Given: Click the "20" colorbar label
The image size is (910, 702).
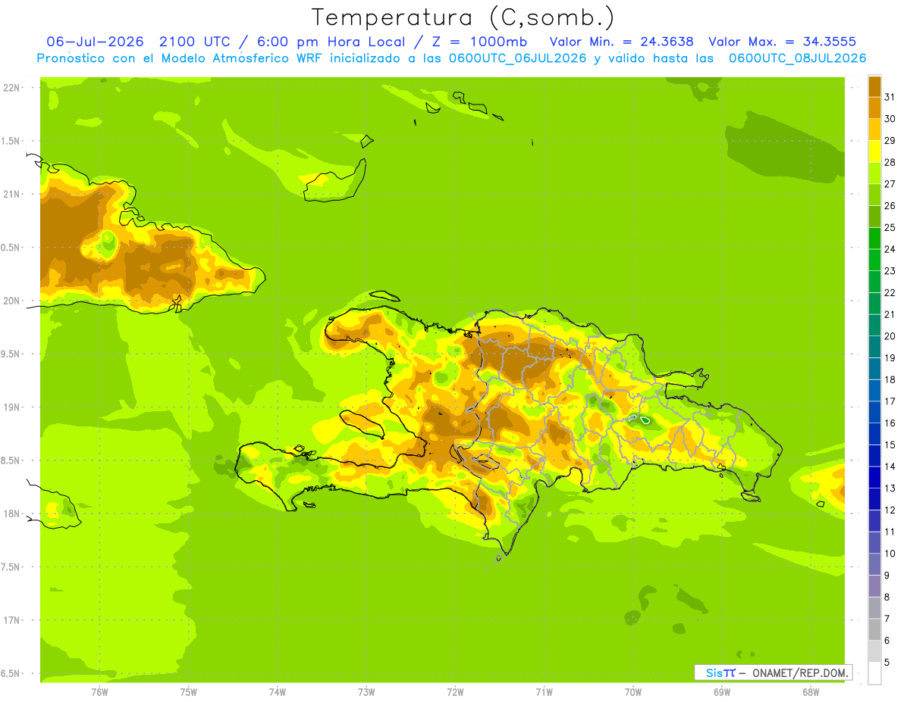Looking at the screenshot, I should pyautogui.click(x=890, y=336).
